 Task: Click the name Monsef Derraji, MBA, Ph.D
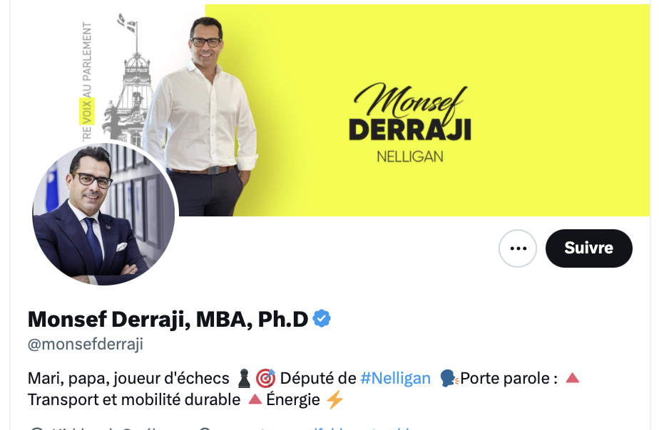point(168,319)
